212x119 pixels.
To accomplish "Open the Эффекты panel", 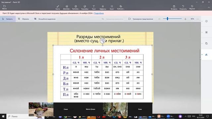I will (103, 7).
